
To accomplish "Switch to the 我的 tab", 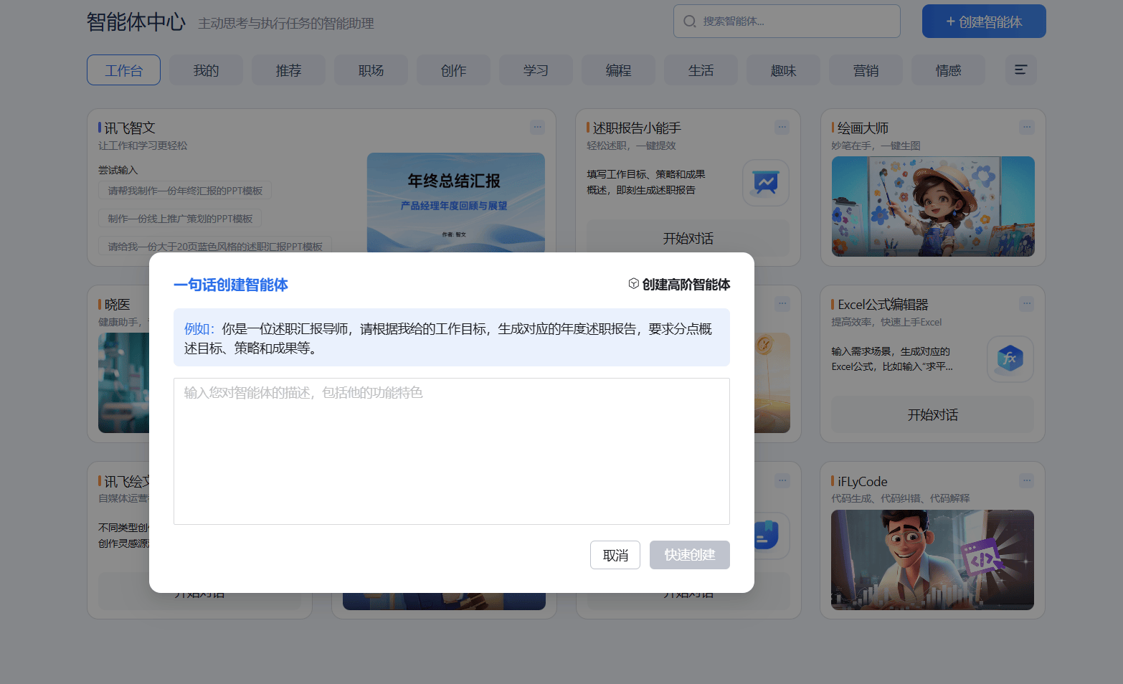I will (x=206, y=70).
